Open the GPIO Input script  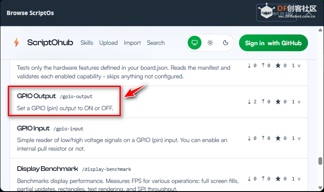point(33,128)
